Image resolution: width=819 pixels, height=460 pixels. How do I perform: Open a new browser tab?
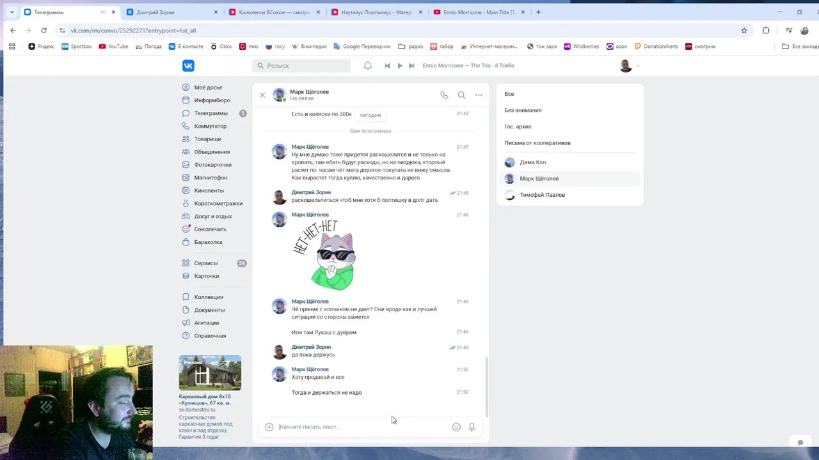click(538, 12)
